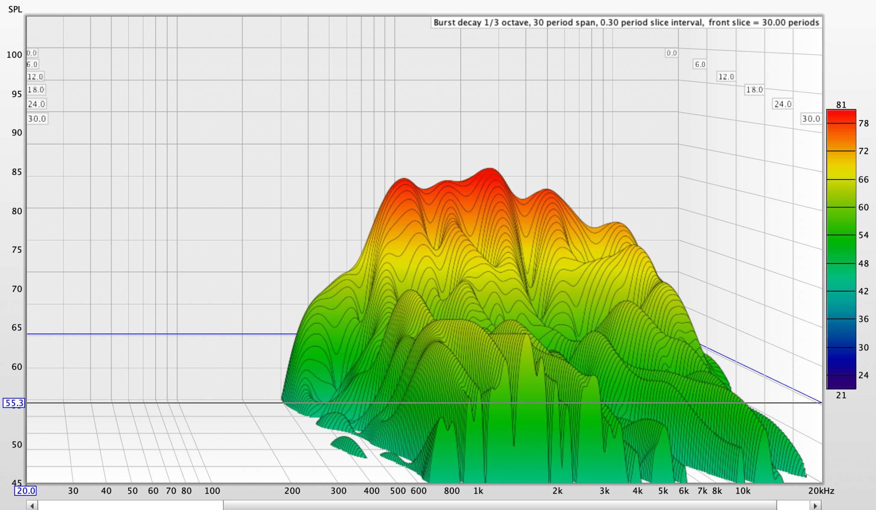Click the 2k label on frequency axis

point(557,491)
